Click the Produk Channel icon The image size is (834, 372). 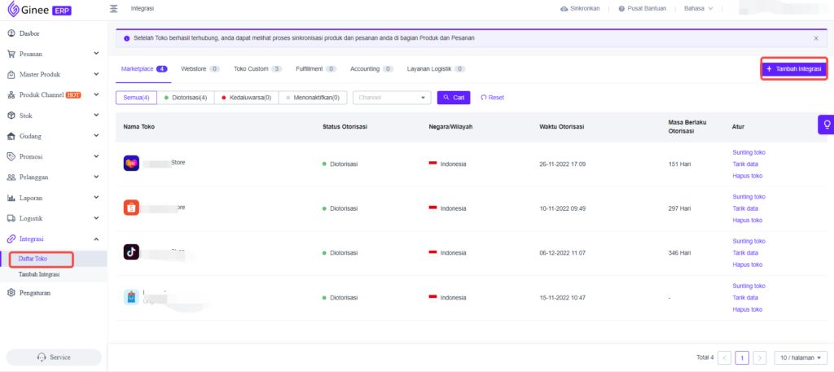(11, 95)
